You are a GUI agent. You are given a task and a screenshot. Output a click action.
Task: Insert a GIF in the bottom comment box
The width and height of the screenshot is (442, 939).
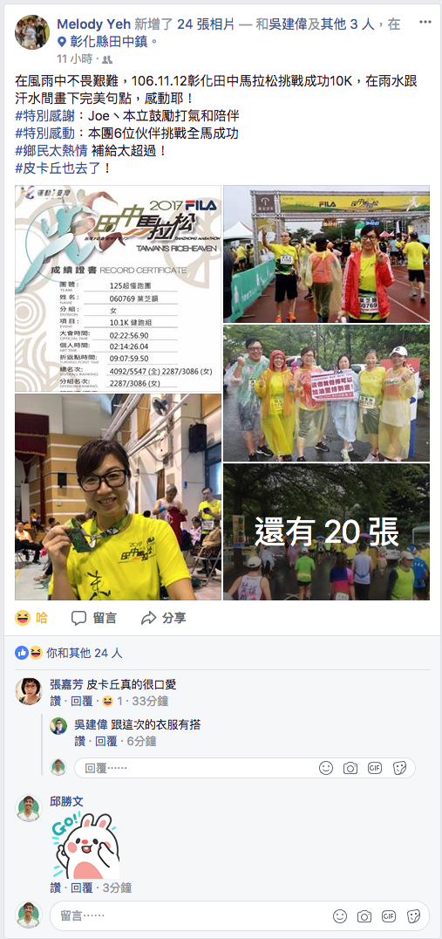point(389,916)
